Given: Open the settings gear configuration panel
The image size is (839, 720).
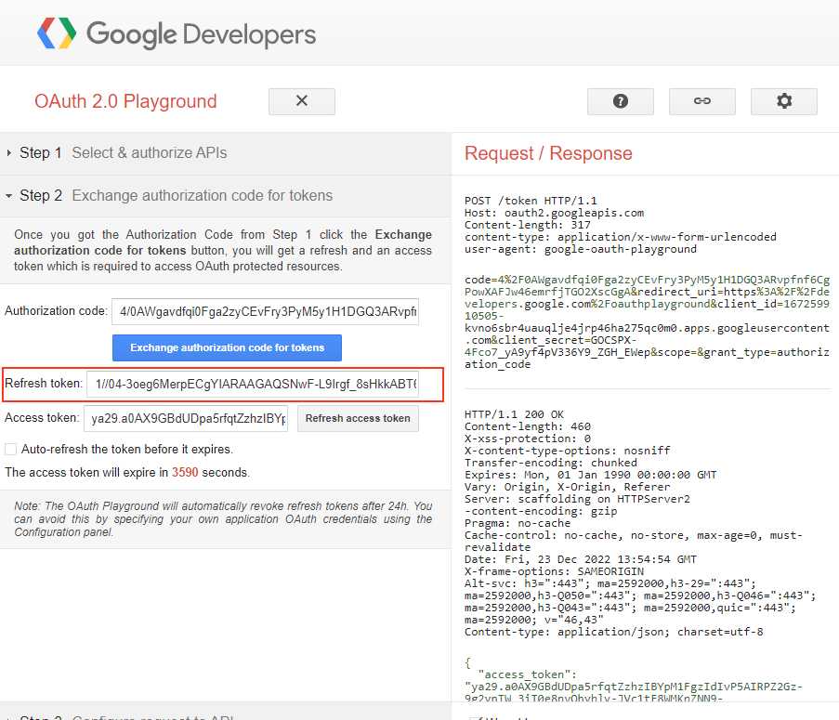Looking at the screenshot, I should coord(783,101).
